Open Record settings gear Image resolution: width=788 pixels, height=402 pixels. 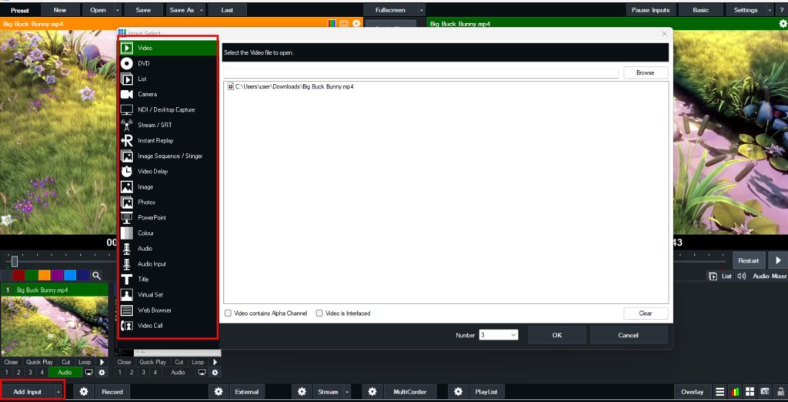pos(83,391)
